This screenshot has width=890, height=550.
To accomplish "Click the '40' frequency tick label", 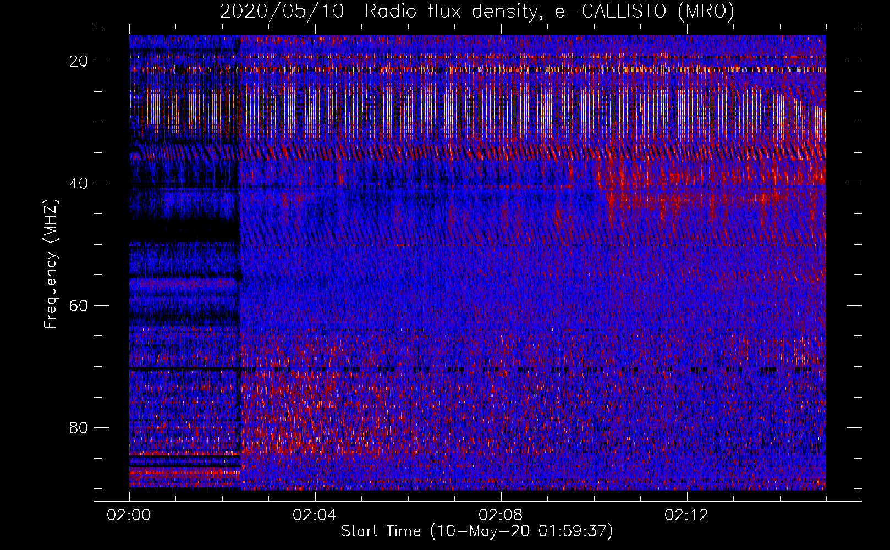I will click(79, 183).
